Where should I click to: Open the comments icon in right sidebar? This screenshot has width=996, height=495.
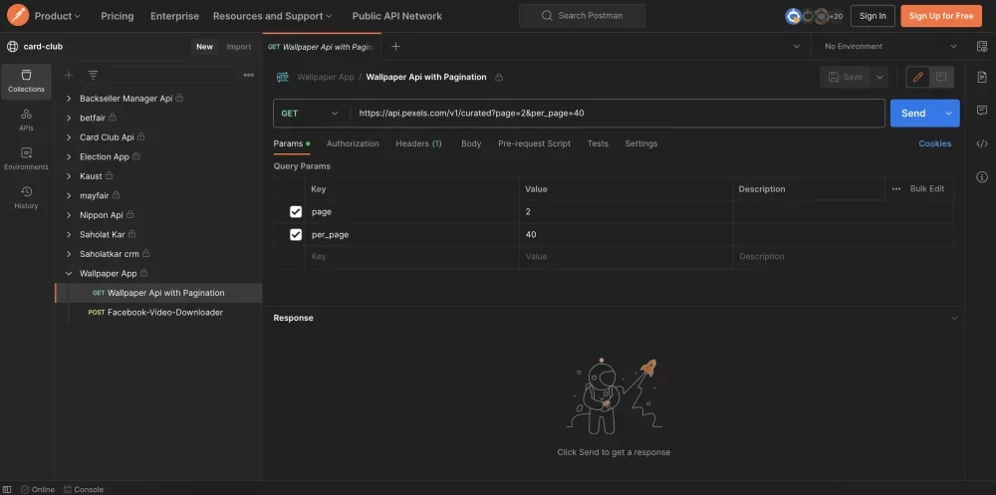[981, 110]
